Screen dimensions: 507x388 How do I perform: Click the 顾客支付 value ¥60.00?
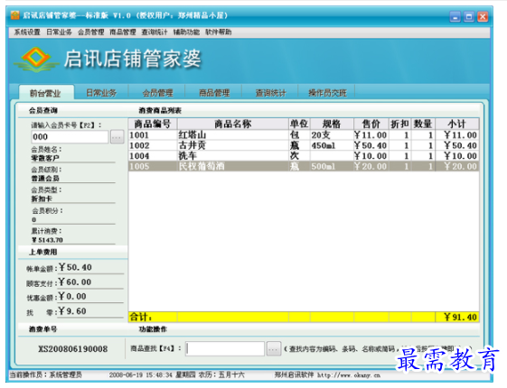pyautogui.click(x=75, y=282)
